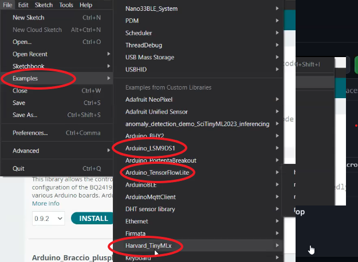
Task: Expand USB Mass Storage examples
Action: (198, 57)
